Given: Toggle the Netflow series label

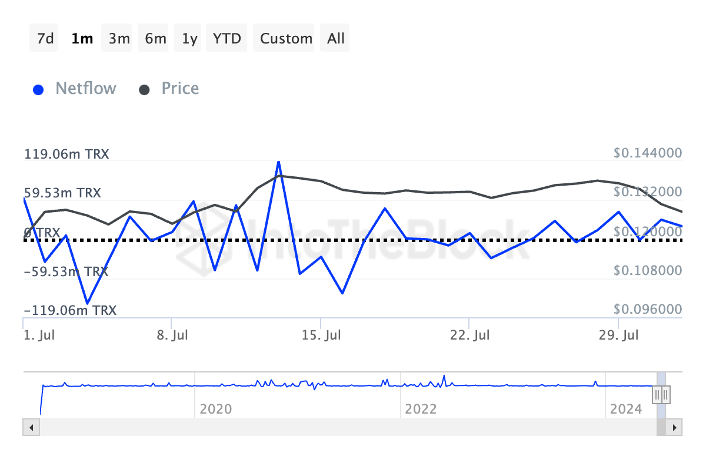Looking at the screenshot, I should [86, 89].
